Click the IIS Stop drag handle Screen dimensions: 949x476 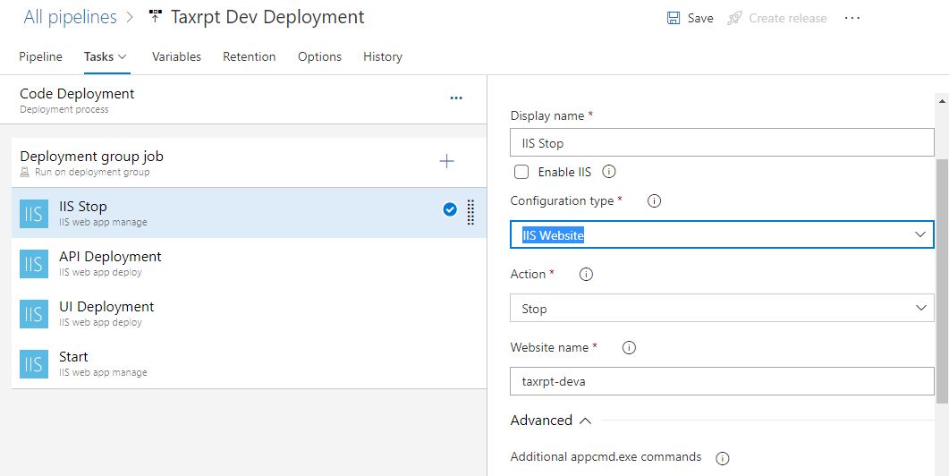[x=470, y=213]
